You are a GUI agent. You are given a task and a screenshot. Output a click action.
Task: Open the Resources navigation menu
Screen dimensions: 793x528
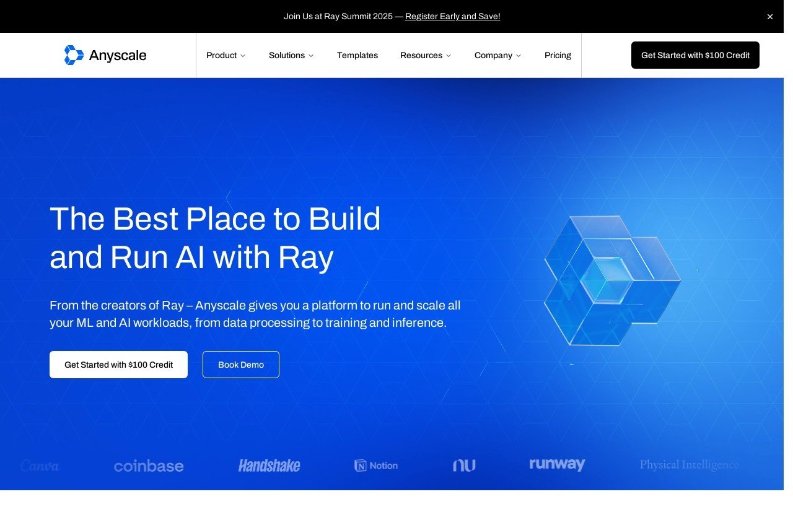point(426,55)
